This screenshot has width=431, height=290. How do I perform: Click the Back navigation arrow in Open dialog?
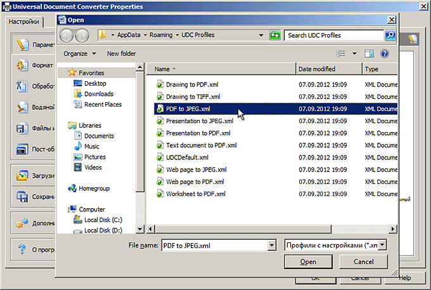tap(67, 36)
